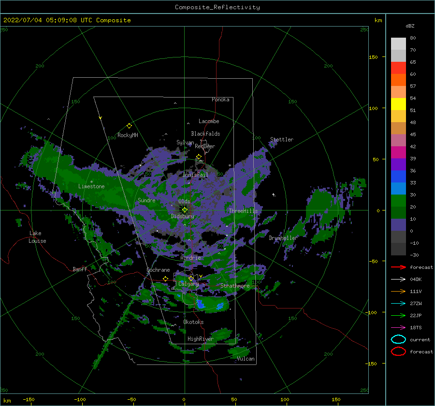
Task: Click the yellow diamond marker near RockyMH
Action: pyautogui.click(x=129, y=126)
